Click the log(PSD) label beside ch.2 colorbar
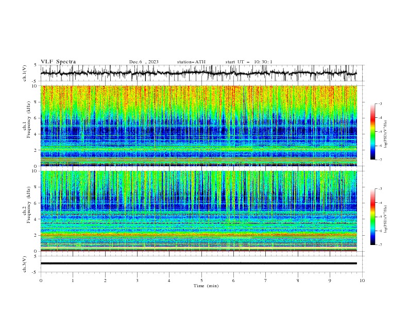The width and height of the screenshot is (408, 315). click(x=386, y=219)
